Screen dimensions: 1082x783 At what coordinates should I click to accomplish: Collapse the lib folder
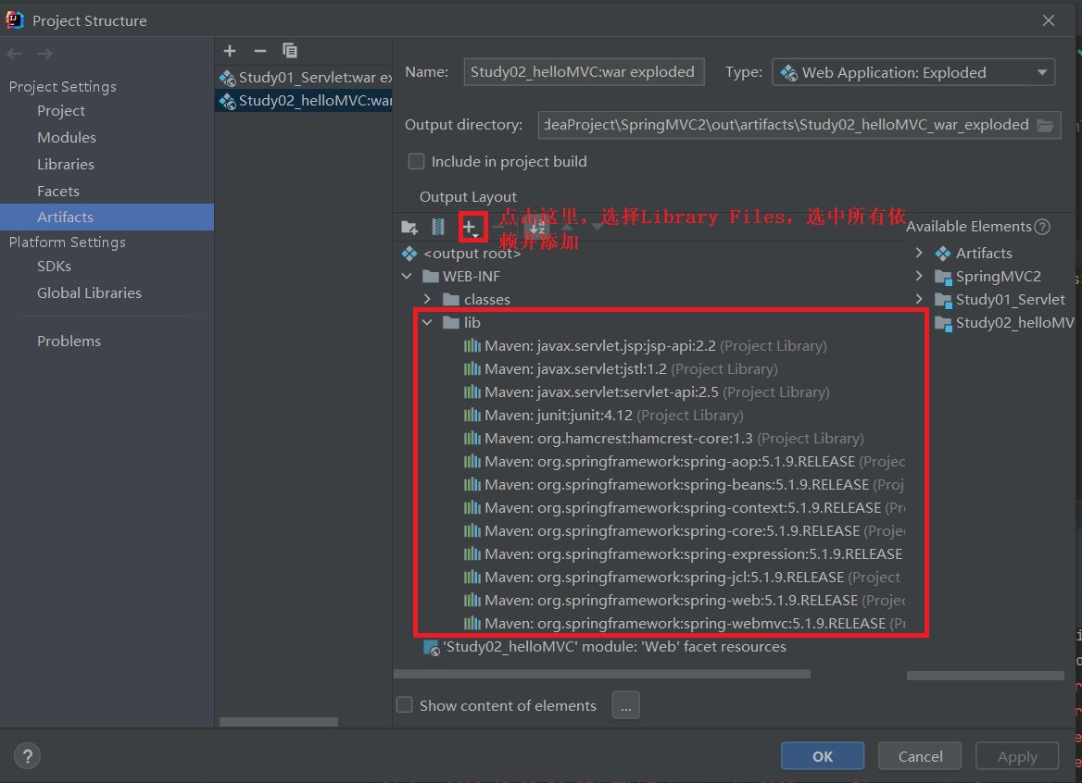(427, 323)
